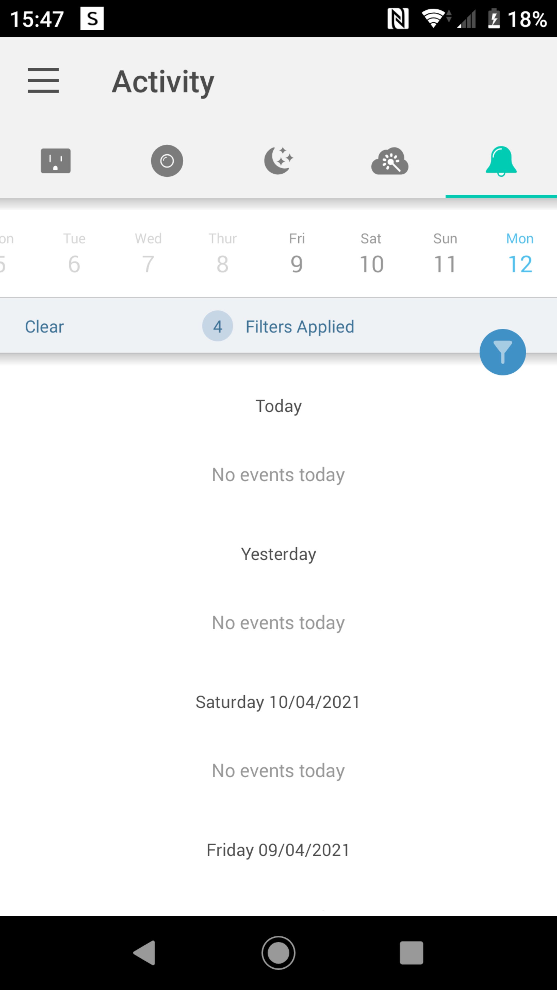Select the weather/cloud icon
557x990 pixels.
389,161
